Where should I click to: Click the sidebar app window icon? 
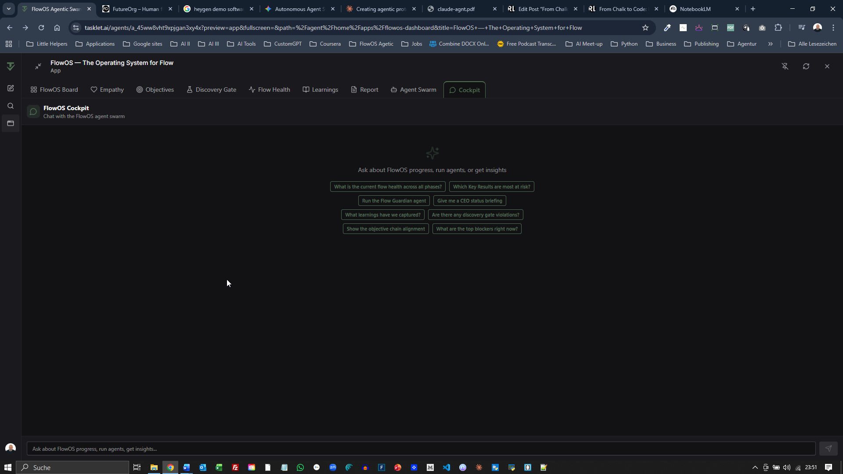click(11, 123)
